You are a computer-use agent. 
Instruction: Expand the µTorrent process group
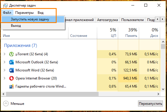click(x=5, y=54)
